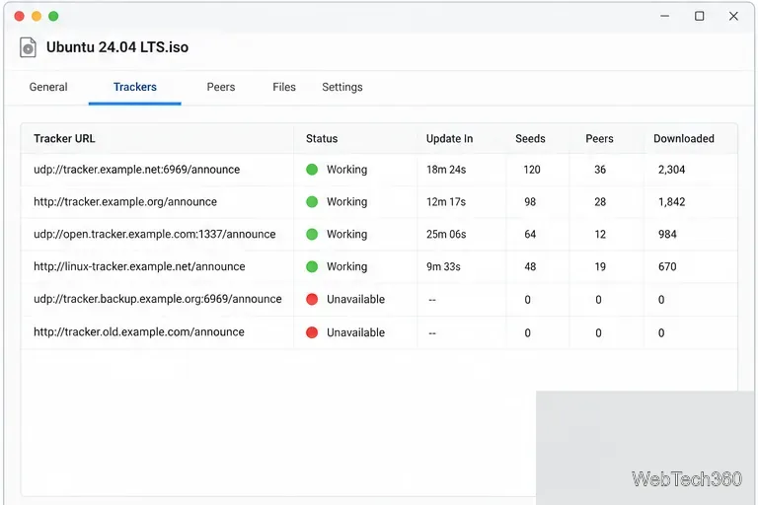Click peers value 12

click(600, 235)
